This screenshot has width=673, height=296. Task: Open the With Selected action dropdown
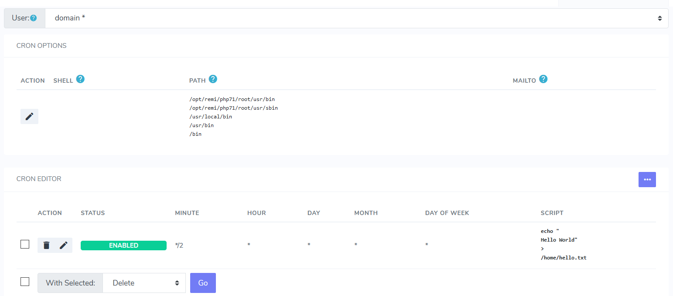pos(144,283)
